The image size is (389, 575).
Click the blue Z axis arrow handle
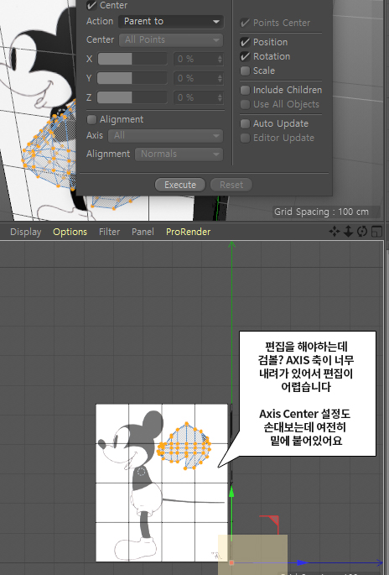click(303, 562)
